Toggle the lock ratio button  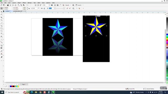click(29, 8)
